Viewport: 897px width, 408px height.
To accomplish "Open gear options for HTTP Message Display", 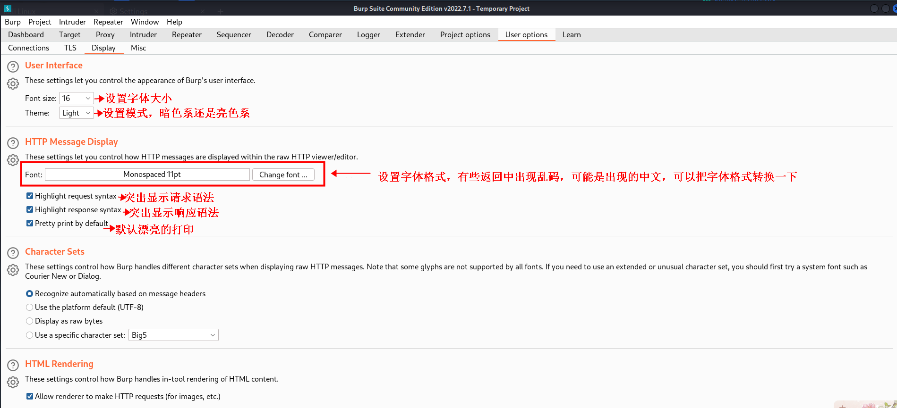I will coord(13,160).
